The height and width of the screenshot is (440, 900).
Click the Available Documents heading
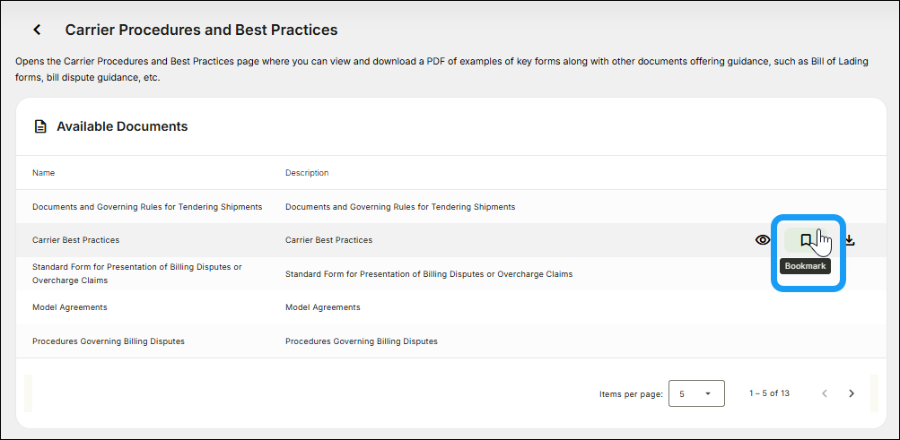coord(122,126)
